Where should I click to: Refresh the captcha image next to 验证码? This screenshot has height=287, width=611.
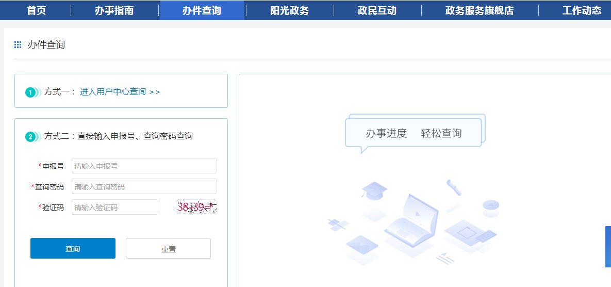196,207
